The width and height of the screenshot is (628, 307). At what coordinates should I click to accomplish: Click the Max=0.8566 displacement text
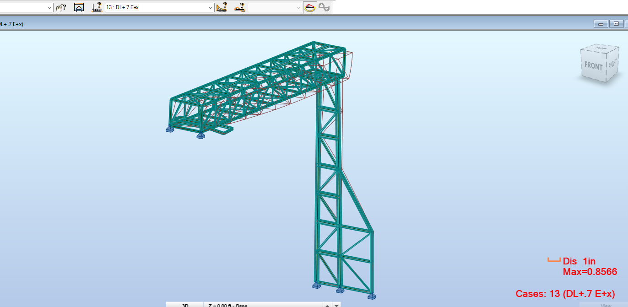coord(590,272)
